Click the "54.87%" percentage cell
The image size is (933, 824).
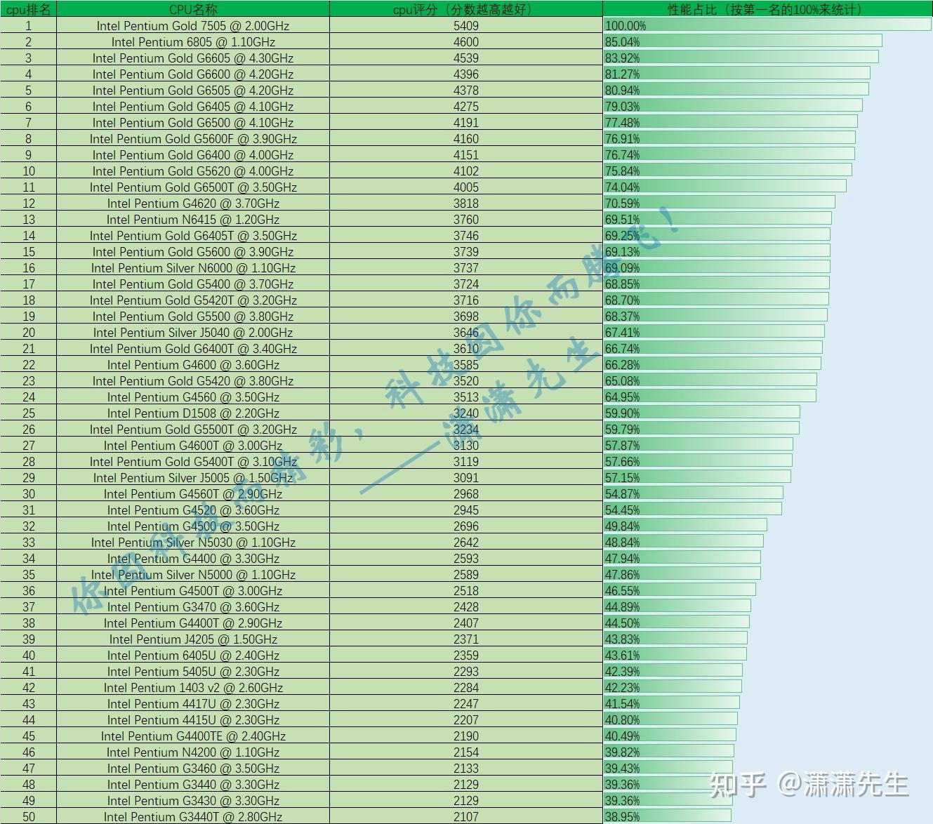[768, 493]
